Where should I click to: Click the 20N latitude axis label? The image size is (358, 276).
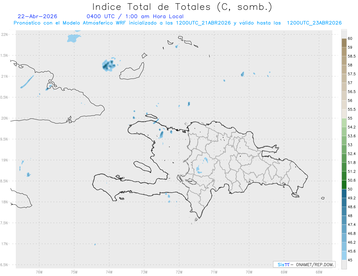click(x=4, y=118)
